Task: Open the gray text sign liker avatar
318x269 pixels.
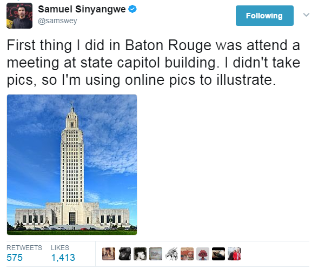Action: click(156, 254)
